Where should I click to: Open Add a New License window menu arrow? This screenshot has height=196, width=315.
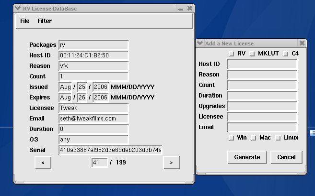[x=200, y=43]
